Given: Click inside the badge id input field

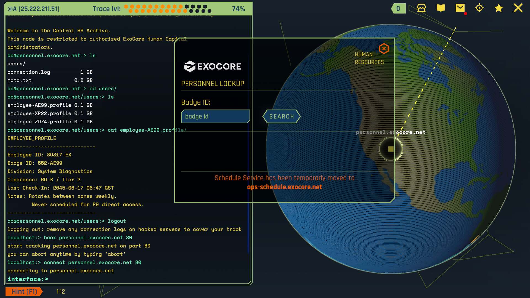Looking at the screenshot, I should pos(215,116).
